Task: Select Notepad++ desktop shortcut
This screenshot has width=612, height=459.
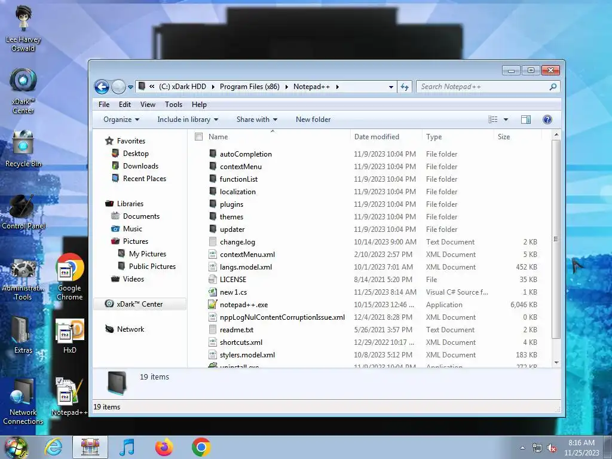Action: pos(69,397)
